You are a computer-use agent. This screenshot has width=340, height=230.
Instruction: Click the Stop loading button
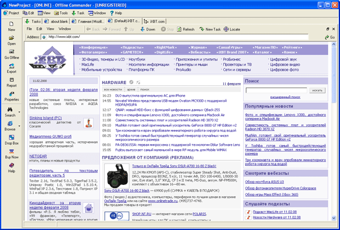click(x=167, y=29)
